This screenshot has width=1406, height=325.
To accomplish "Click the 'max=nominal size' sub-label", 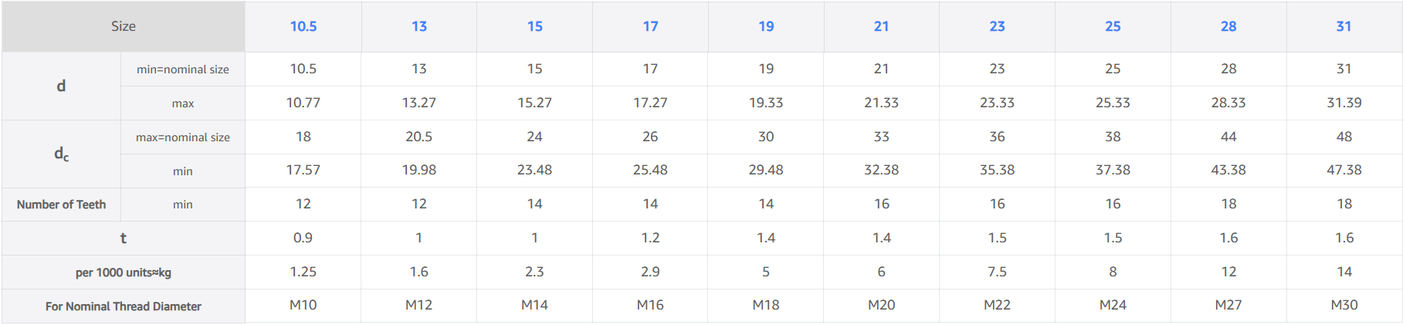I will coord(183,137).
